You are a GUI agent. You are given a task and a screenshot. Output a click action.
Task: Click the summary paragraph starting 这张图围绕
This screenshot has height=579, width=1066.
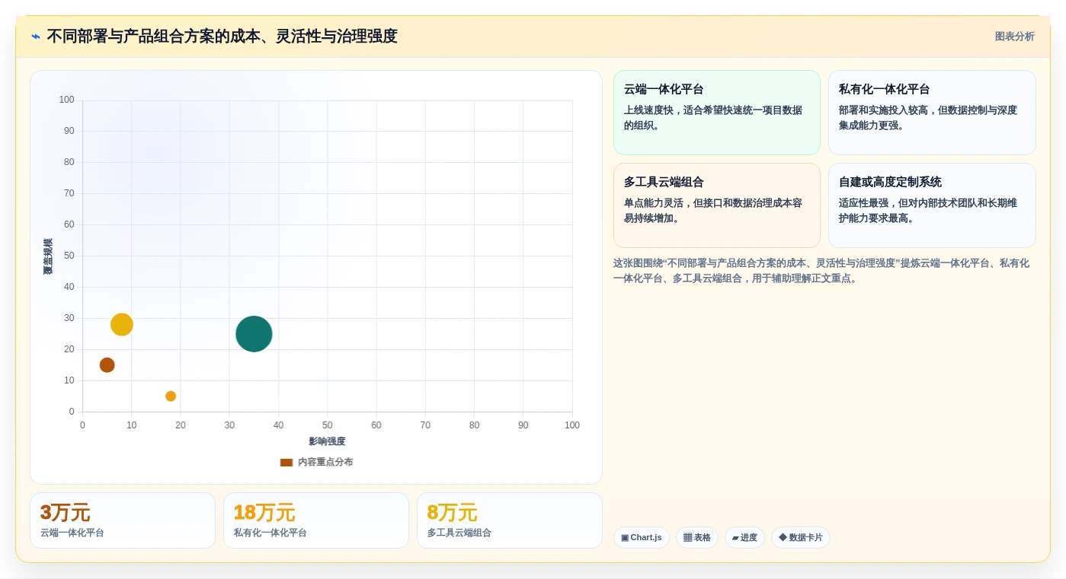point(821,271)
